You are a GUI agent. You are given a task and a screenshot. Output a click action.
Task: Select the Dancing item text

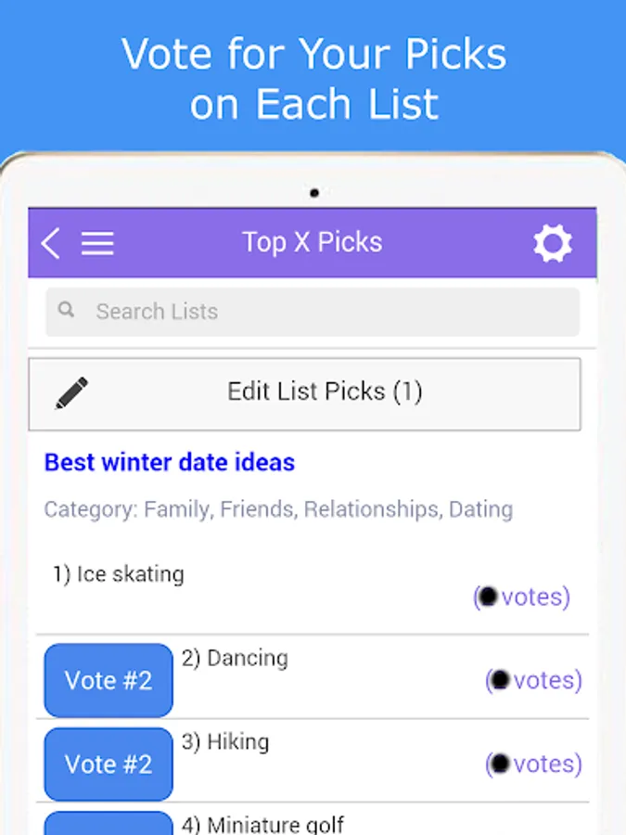235,658
